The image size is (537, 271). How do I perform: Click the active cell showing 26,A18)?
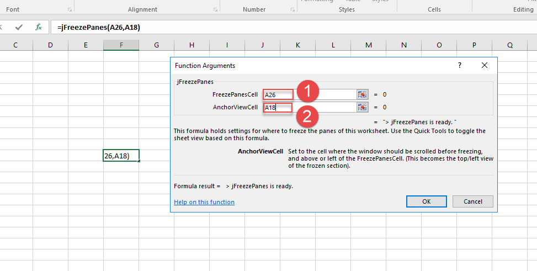(x=121, y=156)
